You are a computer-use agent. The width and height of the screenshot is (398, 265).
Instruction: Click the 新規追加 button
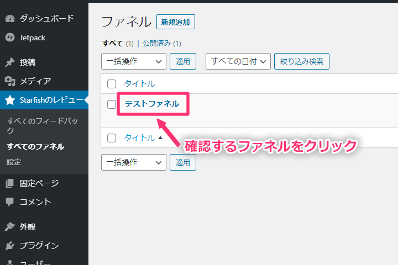coord(176,22)
